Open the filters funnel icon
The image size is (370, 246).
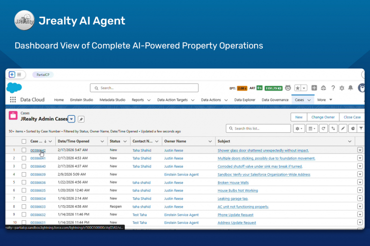pyautogui.click(x=361, y=128)
